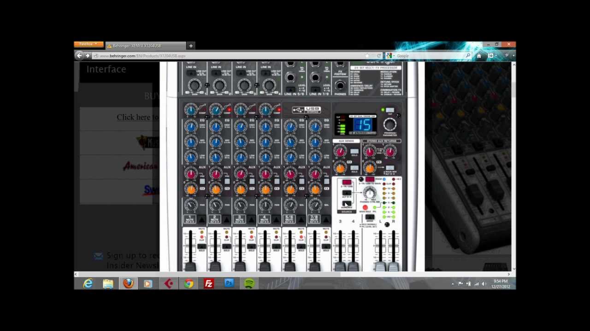The width and height of the screenshot is (590, 331).
Task: Click the enlarged mixer lightbox image
Action: coord(292,166)
